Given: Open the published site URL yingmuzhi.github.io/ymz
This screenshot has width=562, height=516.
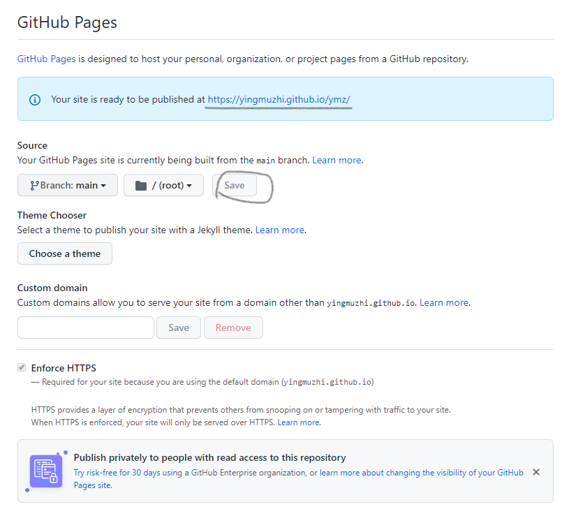Looking at the screenshot, I should tap(279, 99).
